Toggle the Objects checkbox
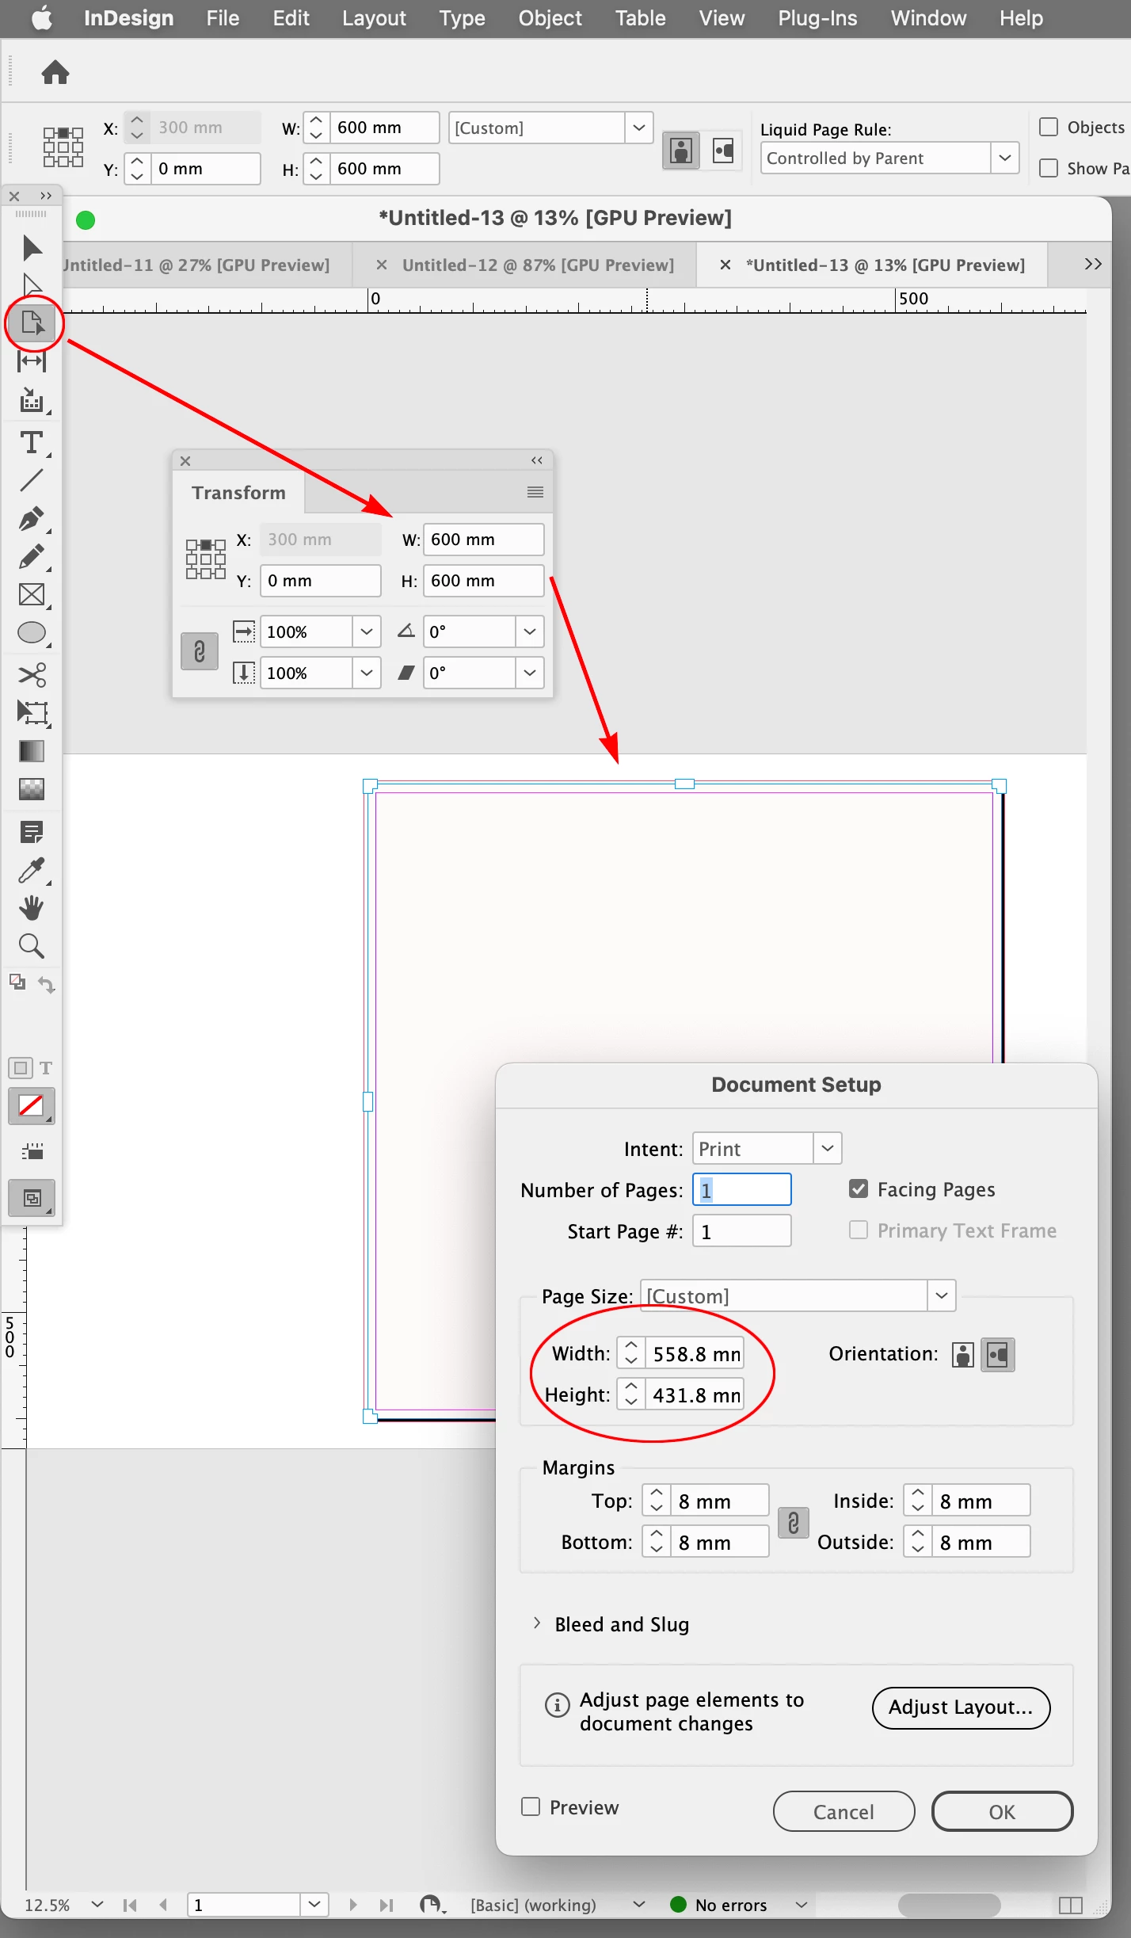This screenshot has height=1938, width=1131. point(1049,127)
